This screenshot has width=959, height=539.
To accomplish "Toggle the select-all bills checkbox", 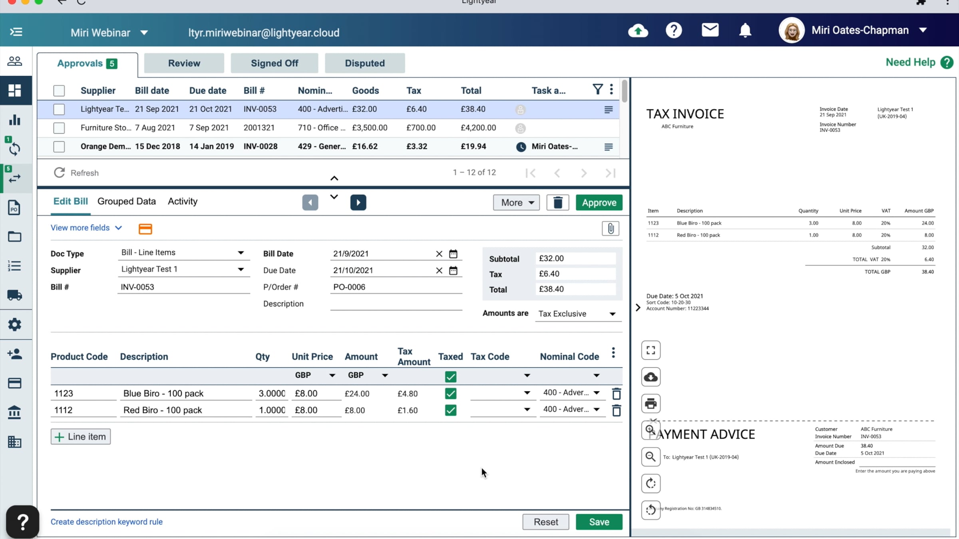I will (x=59, y=91).
